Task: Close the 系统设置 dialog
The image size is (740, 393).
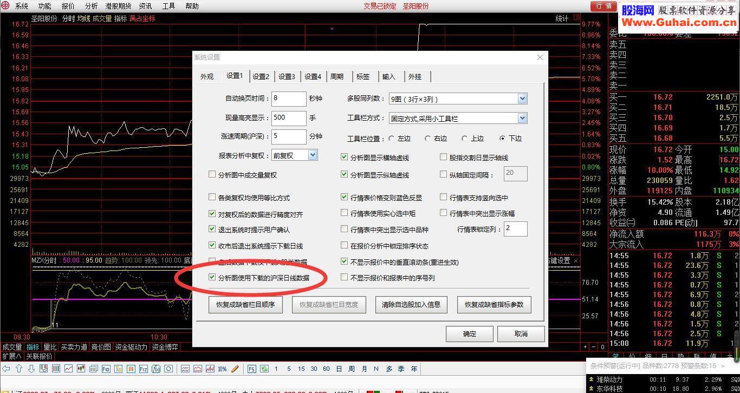Action: click(x=540, y=57)
